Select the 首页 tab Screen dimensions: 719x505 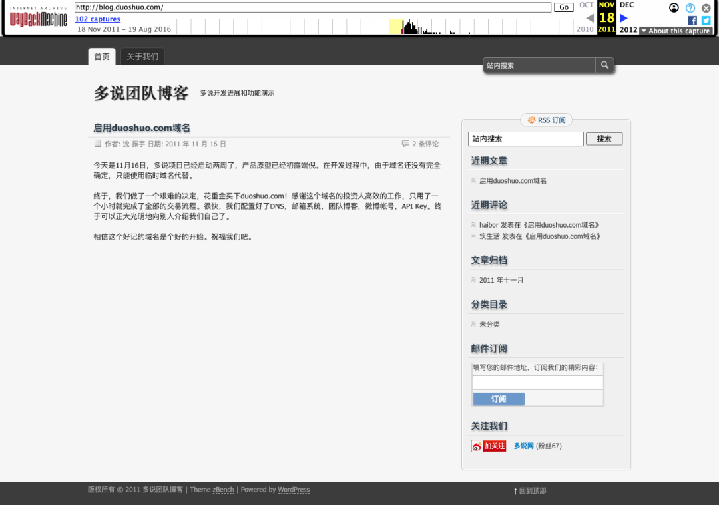[x=102, y=57]
